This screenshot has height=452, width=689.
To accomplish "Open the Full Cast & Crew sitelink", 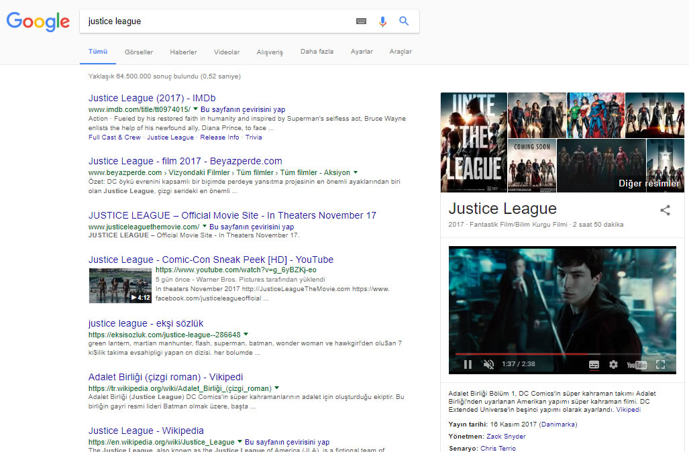I will coord(114,137).
